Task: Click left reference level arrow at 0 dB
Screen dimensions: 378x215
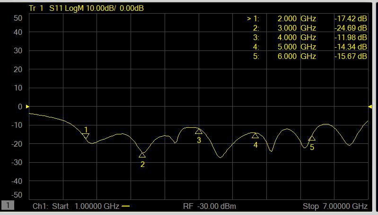Action: tap(27, 107)
